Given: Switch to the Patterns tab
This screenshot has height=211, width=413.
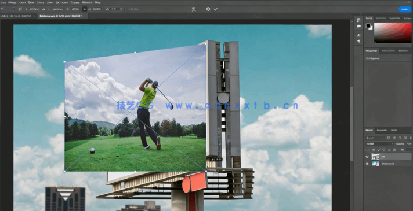Looking at the screenshot, I should coord(407,18).
